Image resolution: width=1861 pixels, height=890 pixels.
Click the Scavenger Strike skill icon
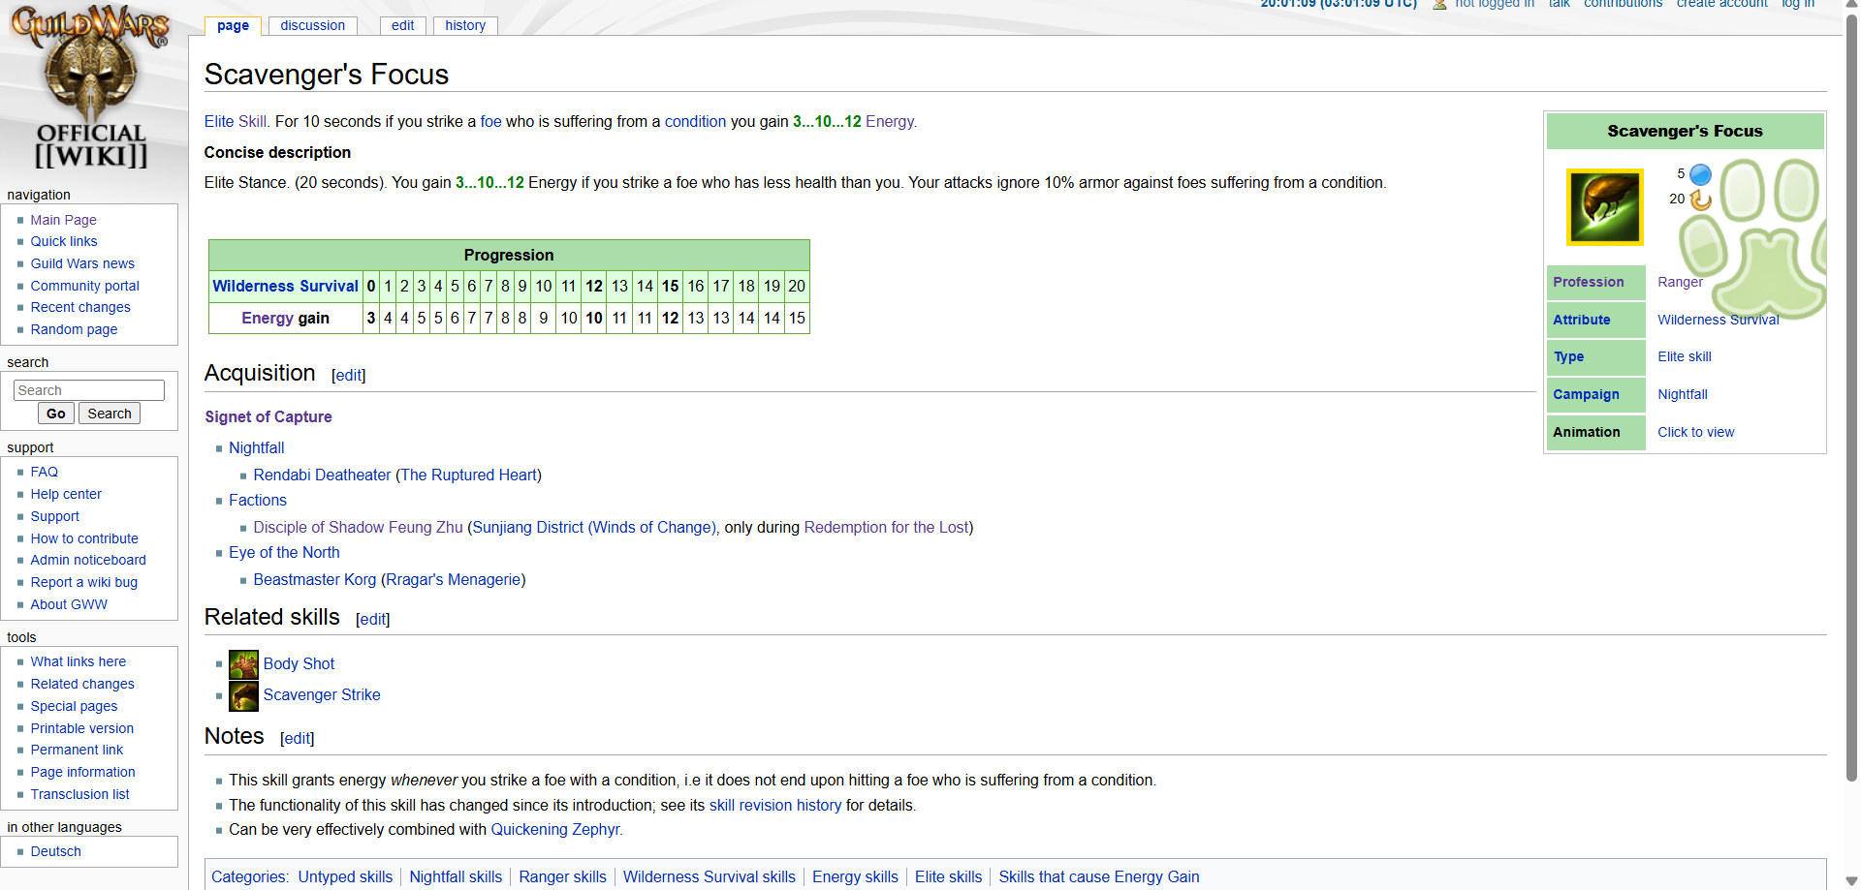243,695
